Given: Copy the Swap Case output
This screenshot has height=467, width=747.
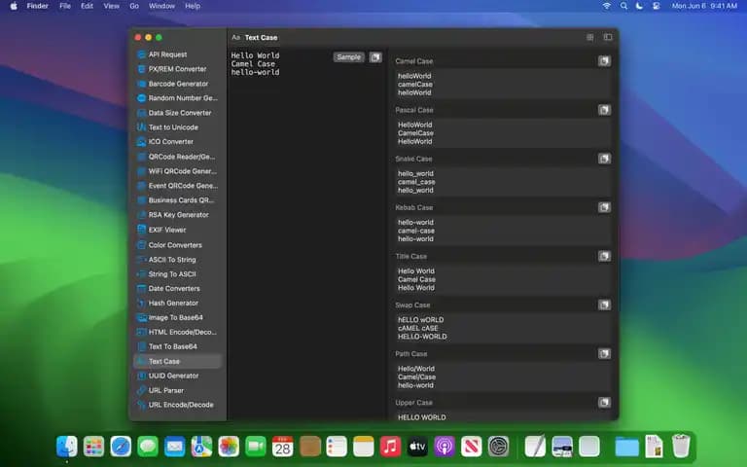Looking at the screenshot, I should point(604,305).
